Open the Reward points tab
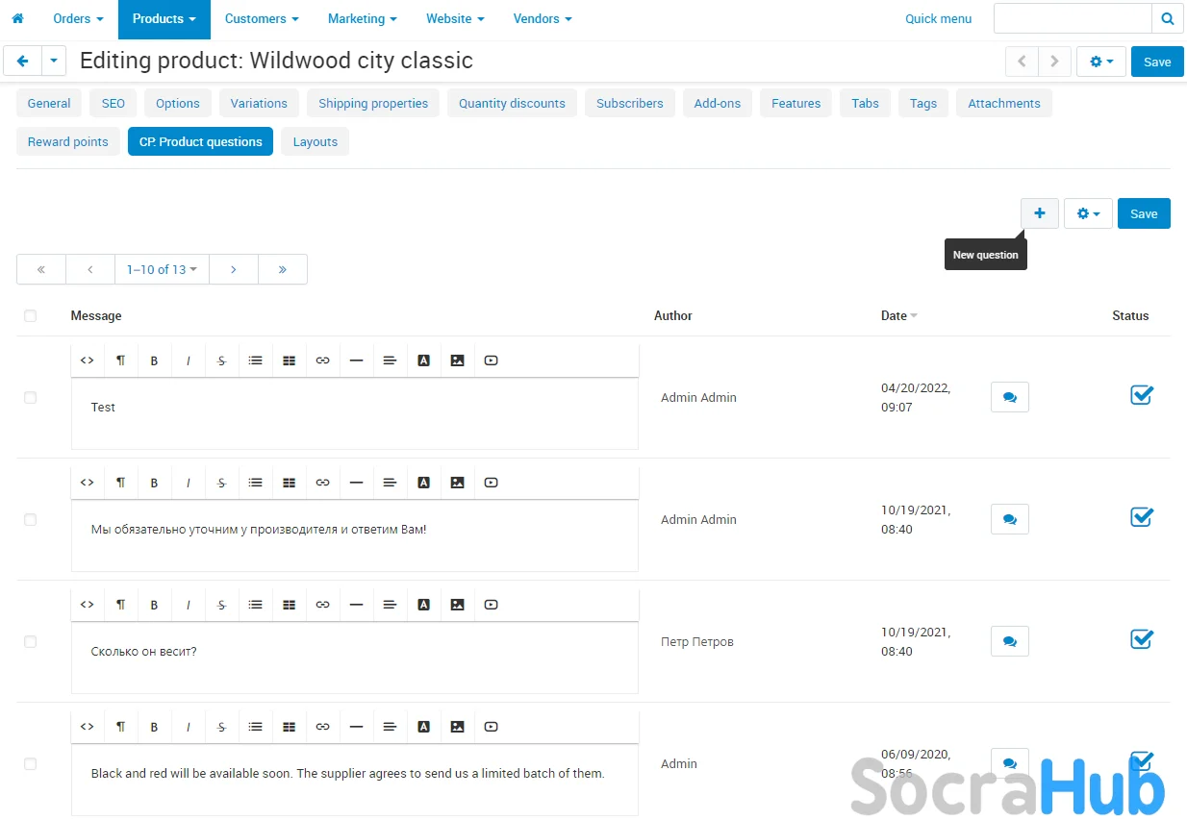The width and height of the screenshot is (1187, 820). click(67, 142)
